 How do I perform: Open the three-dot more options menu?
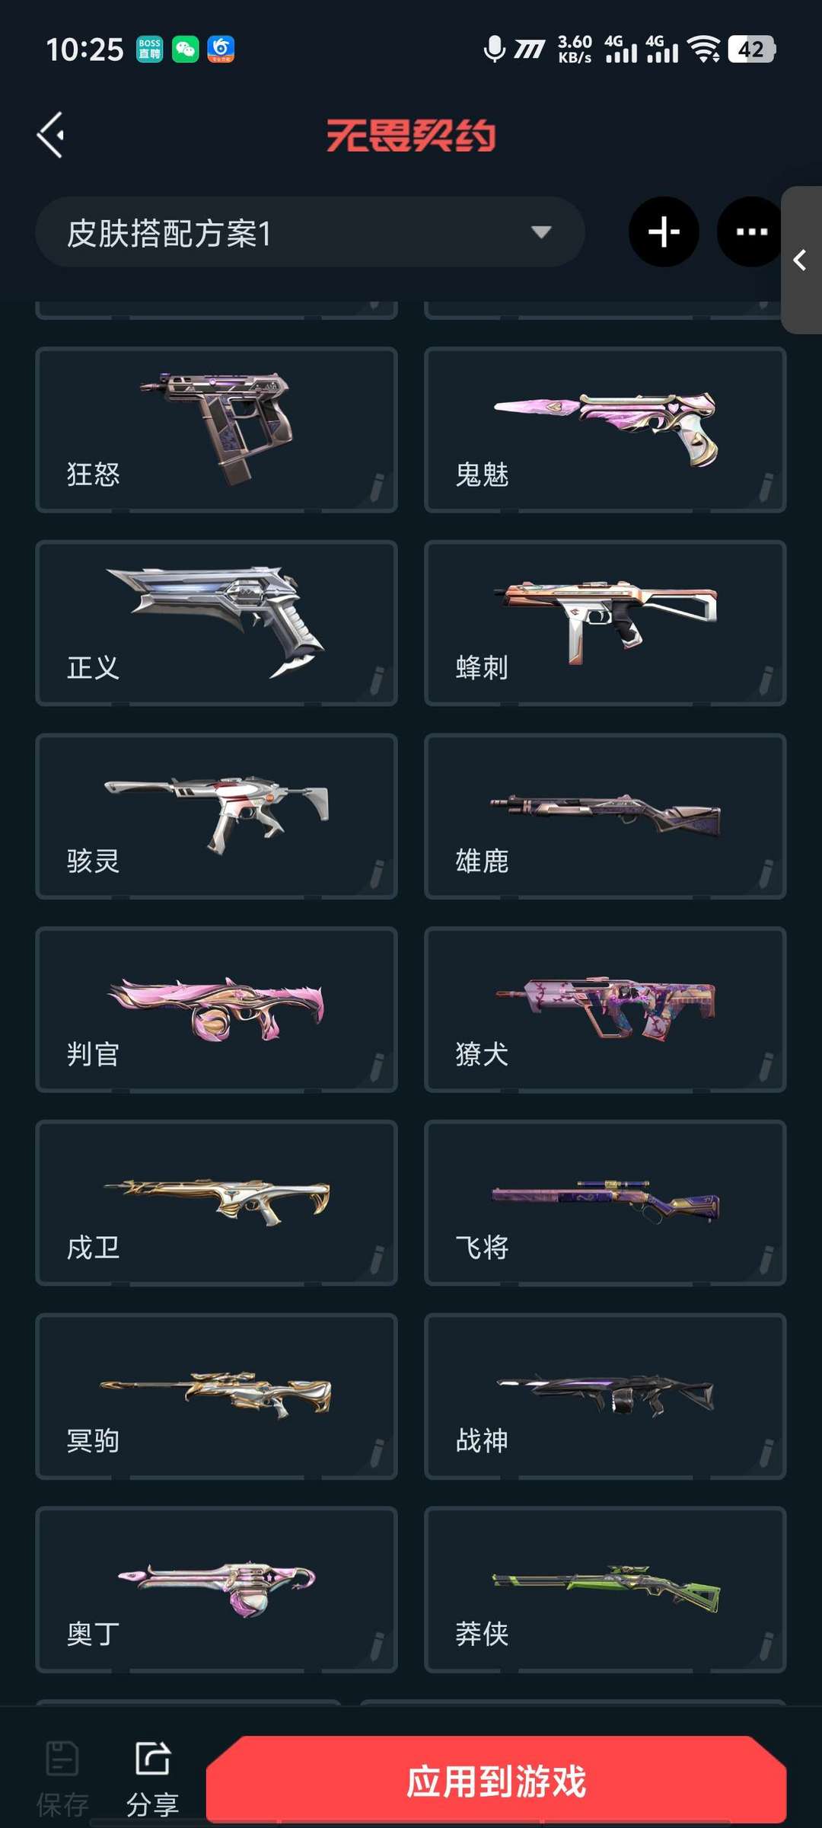tap(751, 232)
